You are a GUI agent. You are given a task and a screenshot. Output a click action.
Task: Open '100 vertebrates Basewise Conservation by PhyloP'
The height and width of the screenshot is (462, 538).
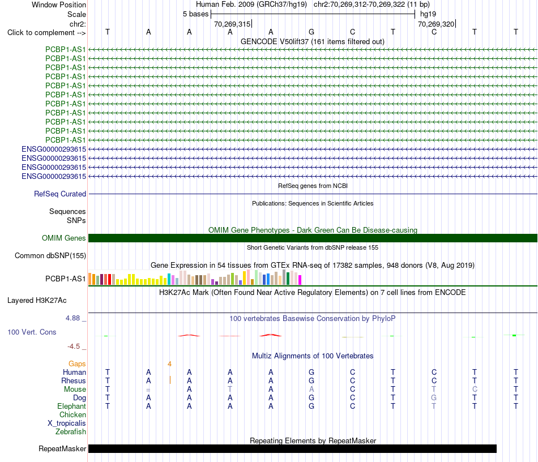pyautogui.click(x=313, y=319)
